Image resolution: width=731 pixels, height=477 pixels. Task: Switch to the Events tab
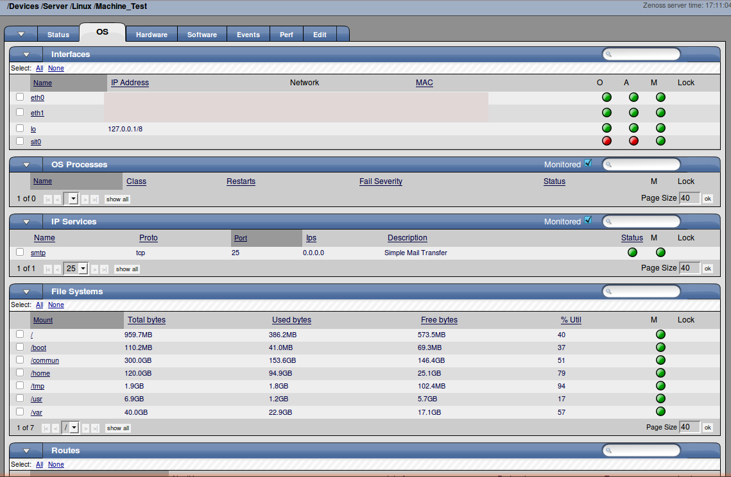[x=248, y=35]
